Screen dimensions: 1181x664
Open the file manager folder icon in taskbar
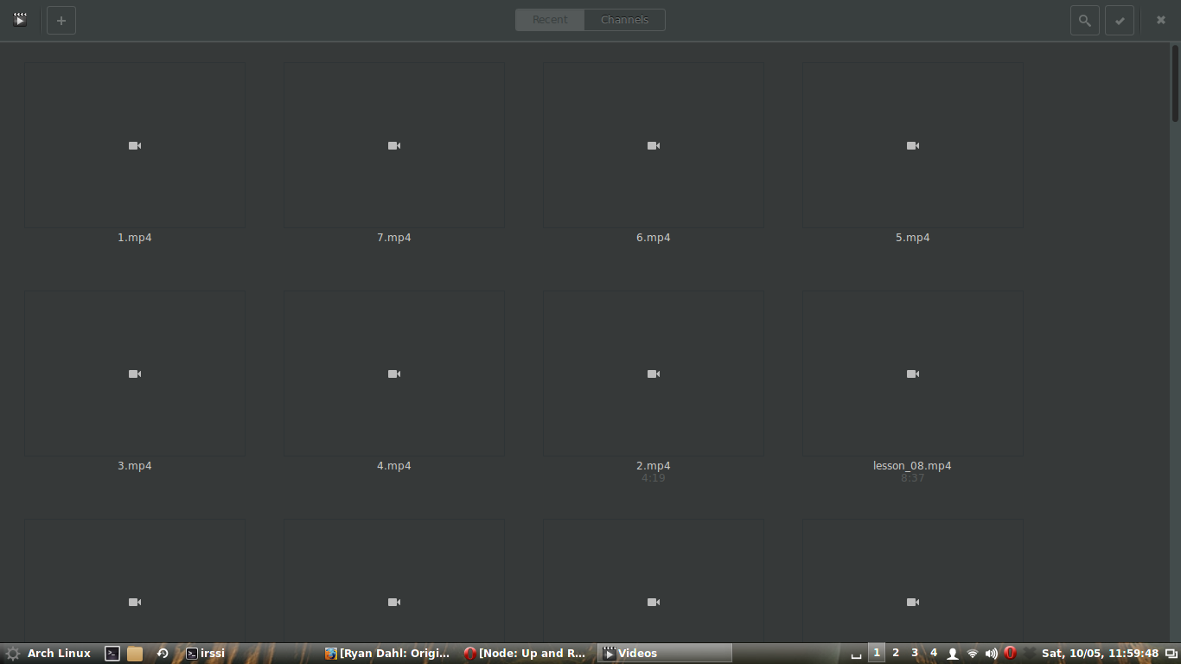pos(135,654)
